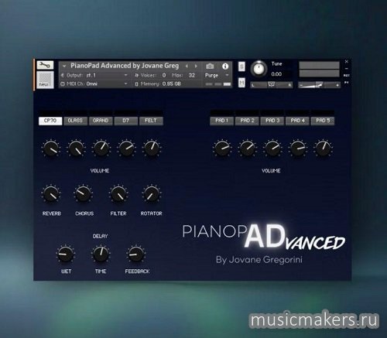The image size is (387, 338).
Task: Click the delay TIME knob
Action: tap(101, 254)
